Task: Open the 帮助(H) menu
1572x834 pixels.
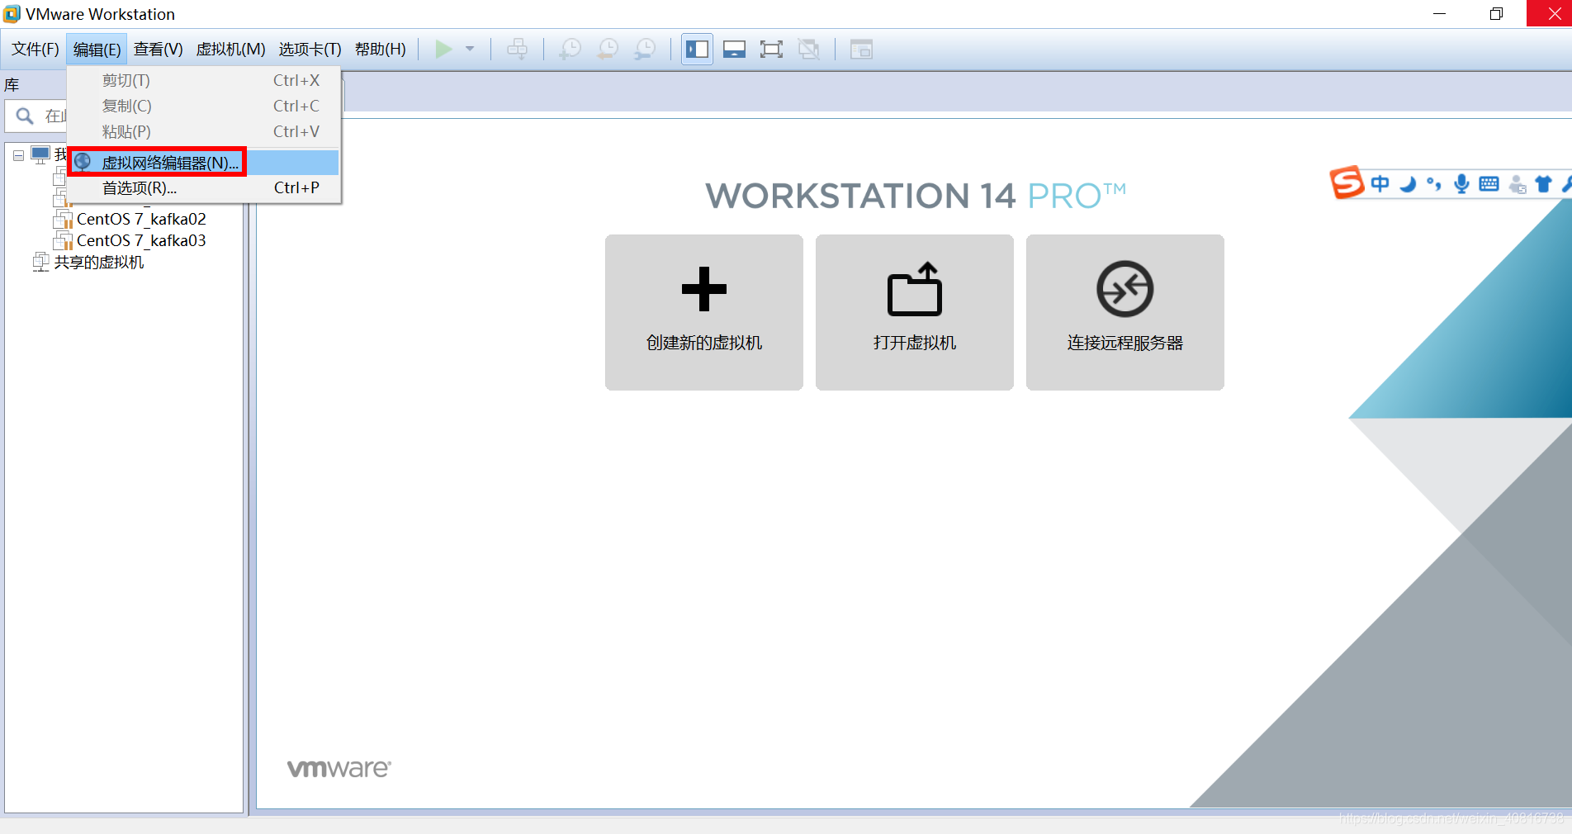Action: click(x=381, y=50)
